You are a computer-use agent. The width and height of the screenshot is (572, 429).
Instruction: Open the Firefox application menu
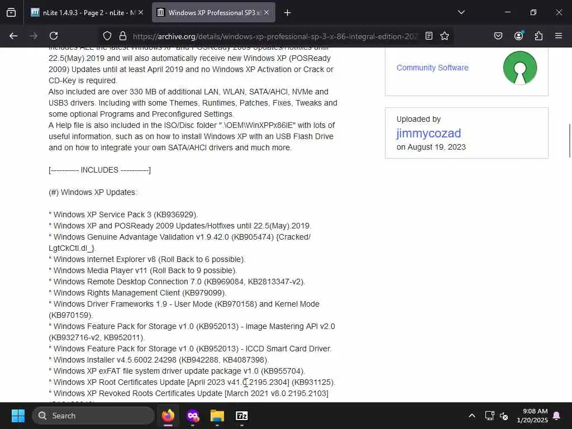tap(559, 36)
